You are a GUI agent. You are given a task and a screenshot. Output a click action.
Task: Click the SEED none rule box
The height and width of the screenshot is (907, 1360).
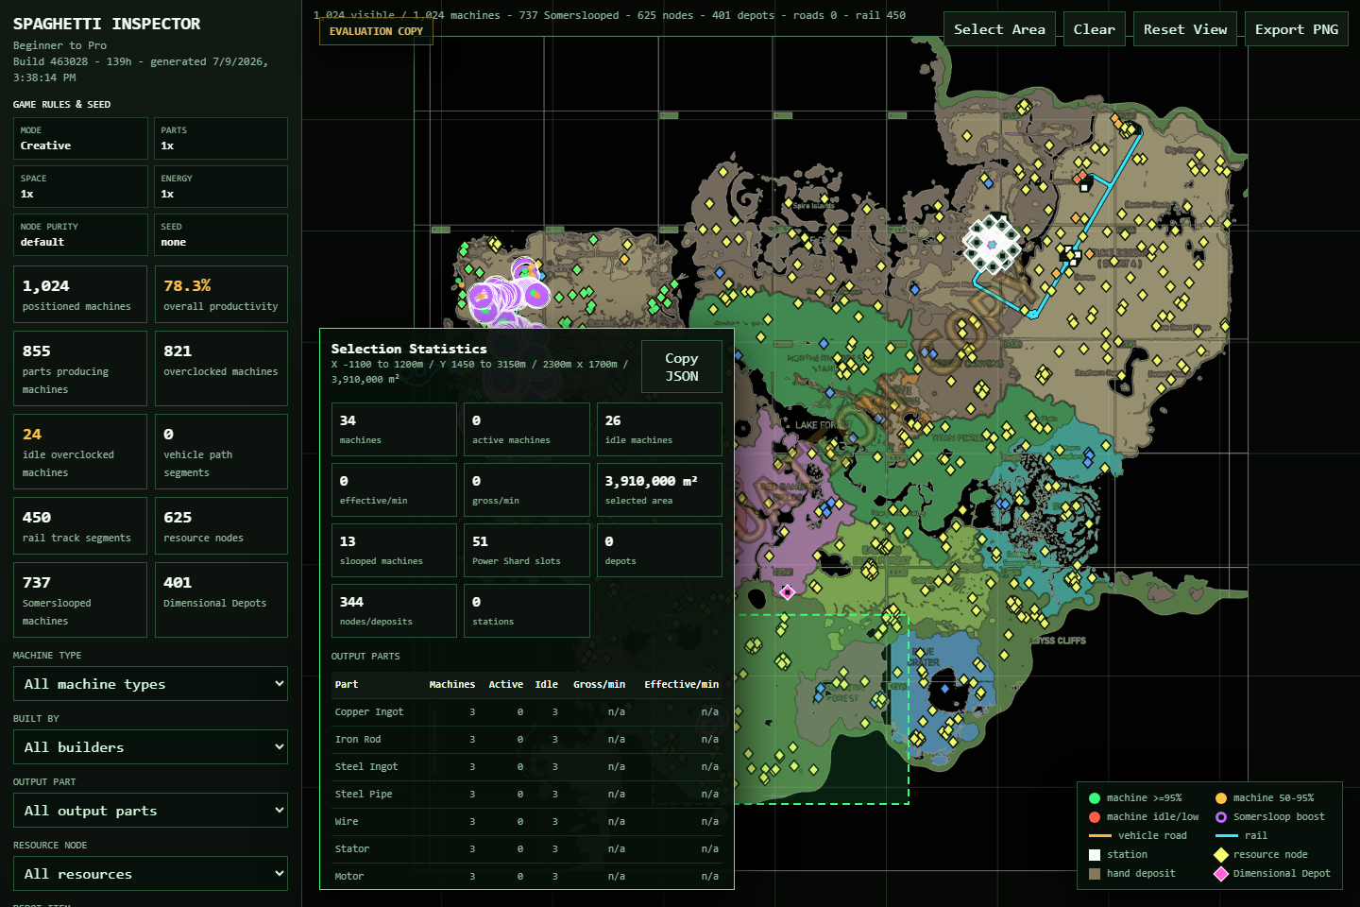[221, 234]
